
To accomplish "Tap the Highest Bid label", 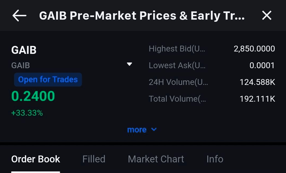I will (177, 49).
